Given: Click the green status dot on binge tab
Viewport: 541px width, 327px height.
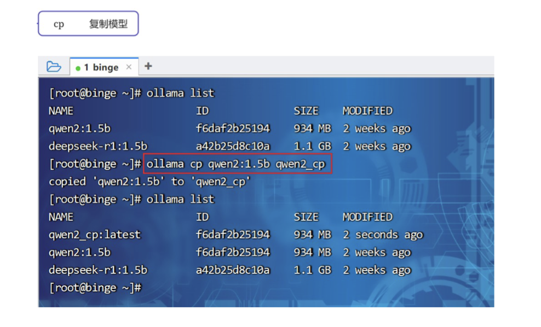Looking at the screenshot, I should tap(78, 68).
